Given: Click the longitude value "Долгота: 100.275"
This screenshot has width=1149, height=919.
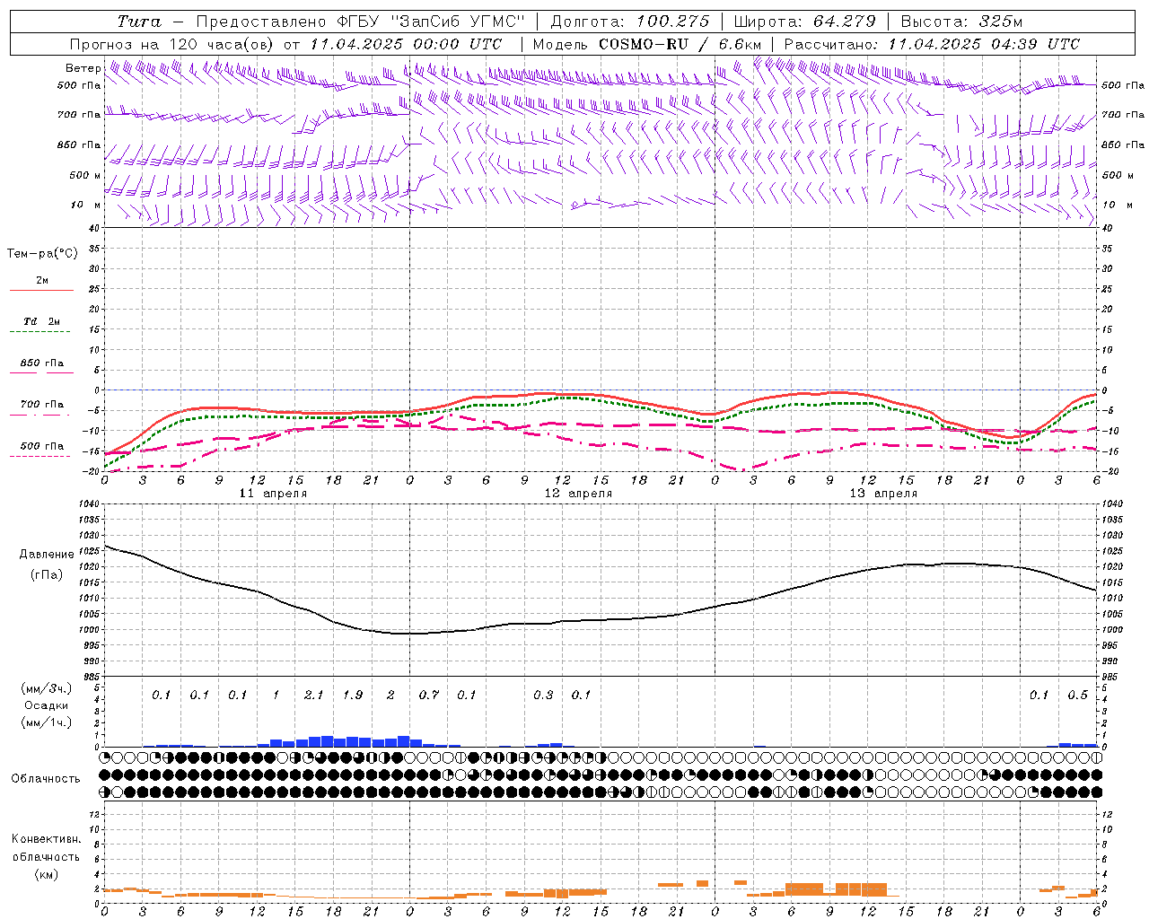Looking at the screenshot, I should (629, 22).
